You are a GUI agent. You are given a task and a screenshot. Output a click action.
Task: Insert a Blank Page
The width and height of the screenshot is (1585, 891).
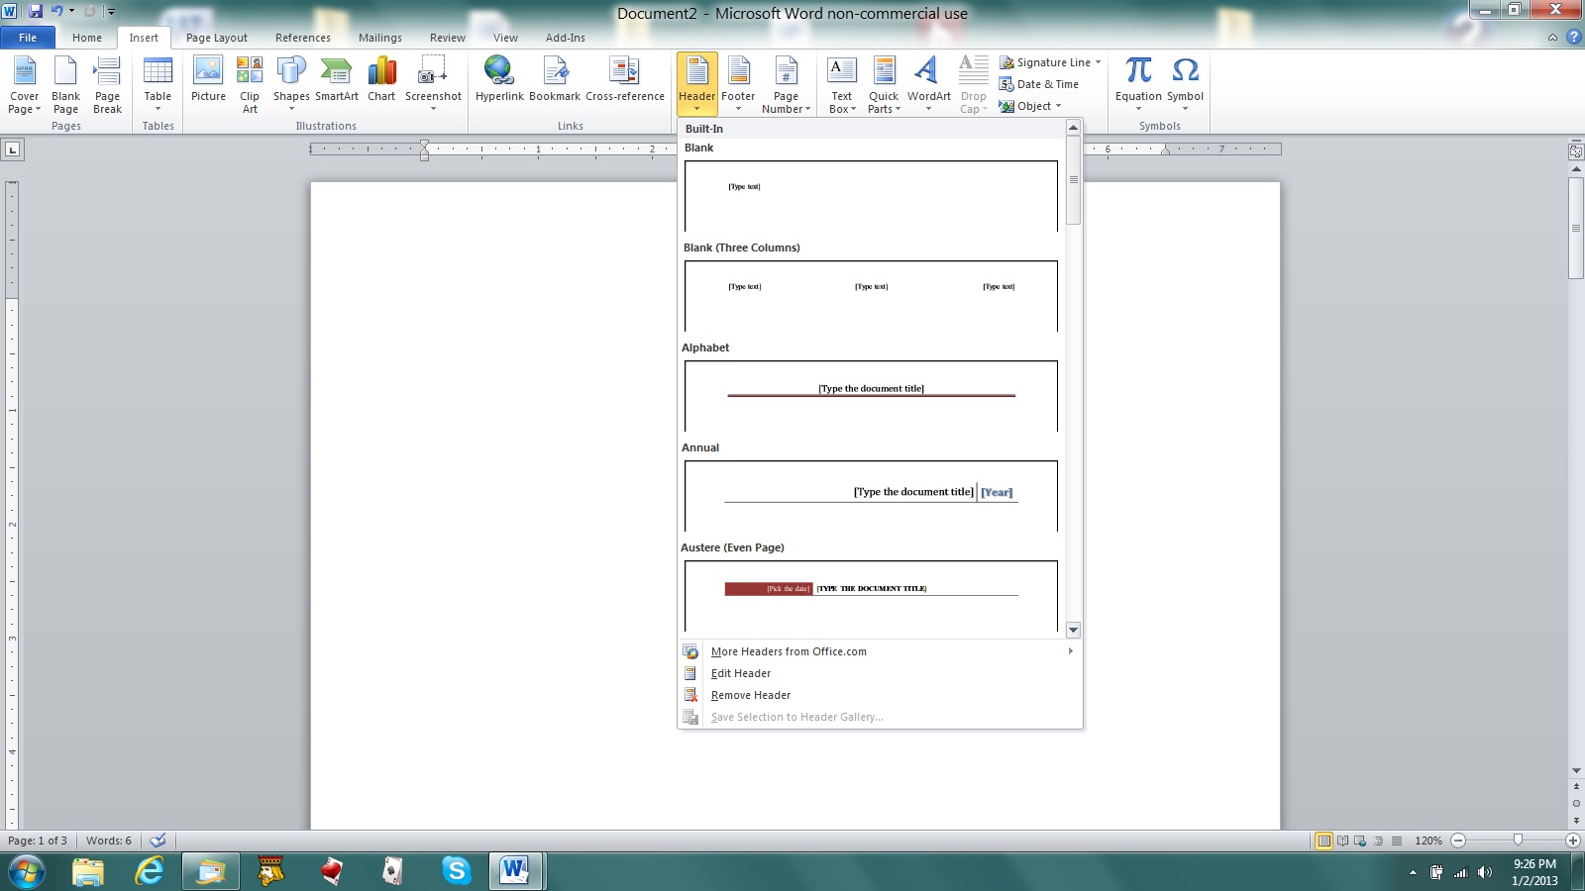point(65,85)
